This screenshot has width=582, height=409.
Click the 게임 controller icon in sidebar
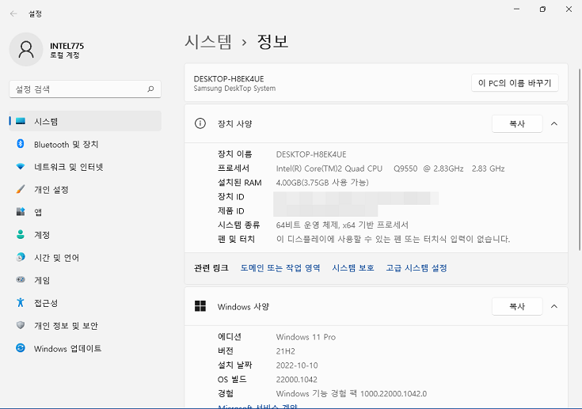point(21,279)
